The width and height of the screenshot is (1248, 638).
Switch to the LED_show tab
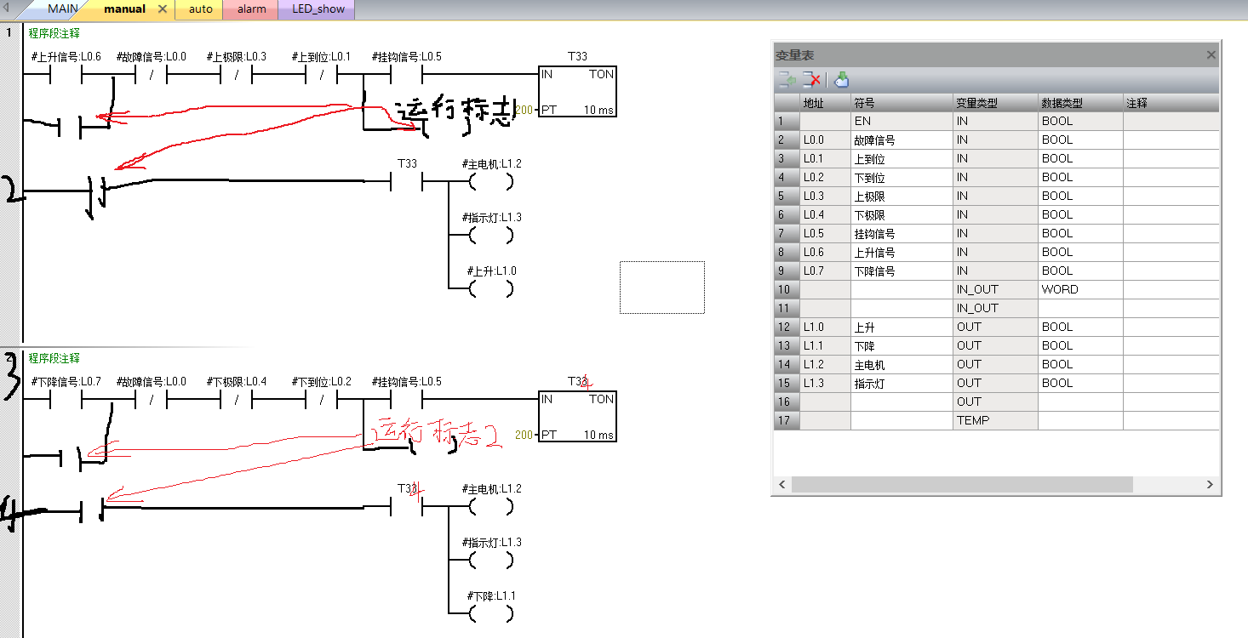pos(318,9)
